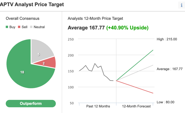Select the Past 12 Months axis label

98,106
